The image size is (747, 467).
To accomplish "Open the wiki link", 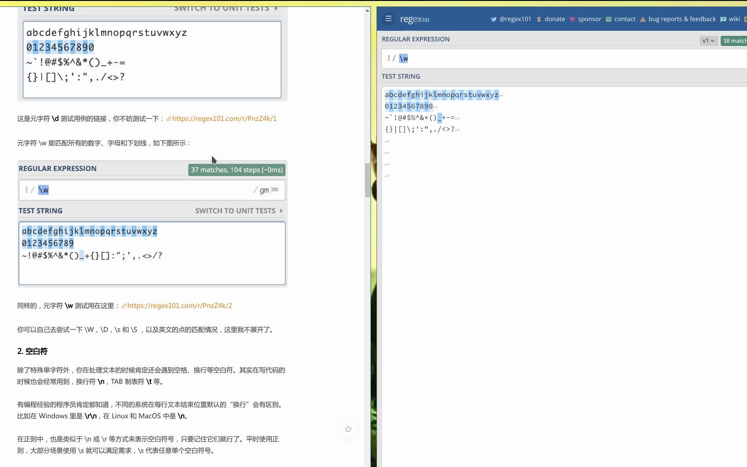I will (x=734, y=19).
